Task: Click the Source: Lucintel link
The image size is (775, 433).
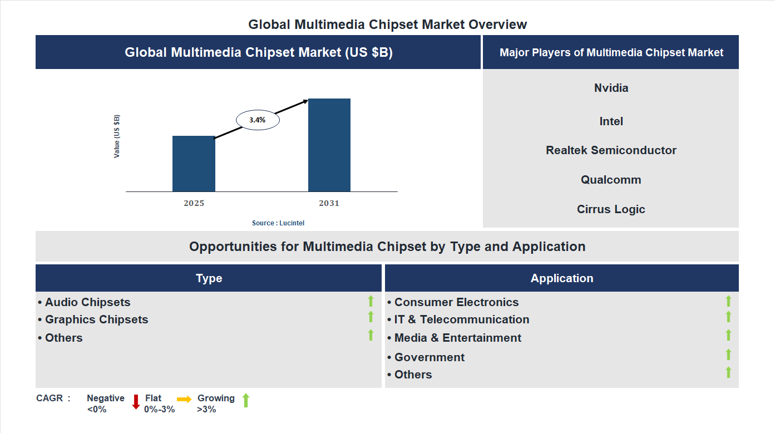Action: pyautogui.click(x=278, y=223)
